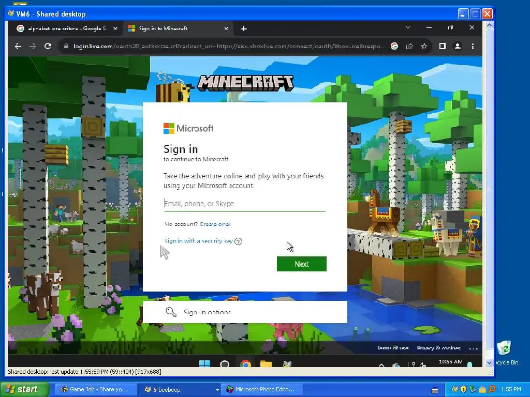Restore down the Chrome window in VM6
Screen dimensions: 530x397
point(450,27)
